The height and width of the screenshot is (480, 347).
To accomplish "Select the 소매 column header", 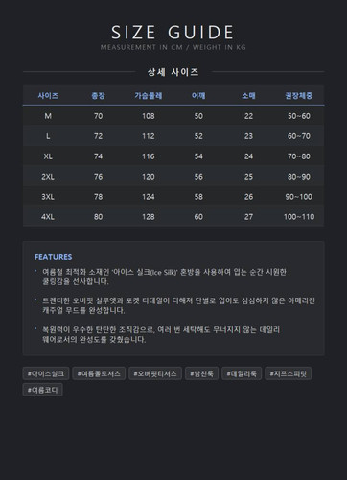I will [248, 95].
